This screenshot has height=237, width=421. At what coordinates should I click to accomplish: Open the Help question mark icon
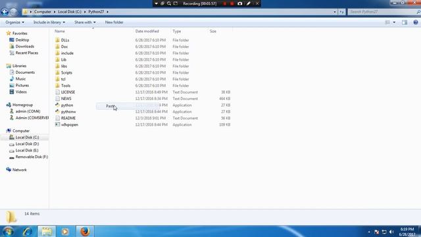[x=416, y=22]
